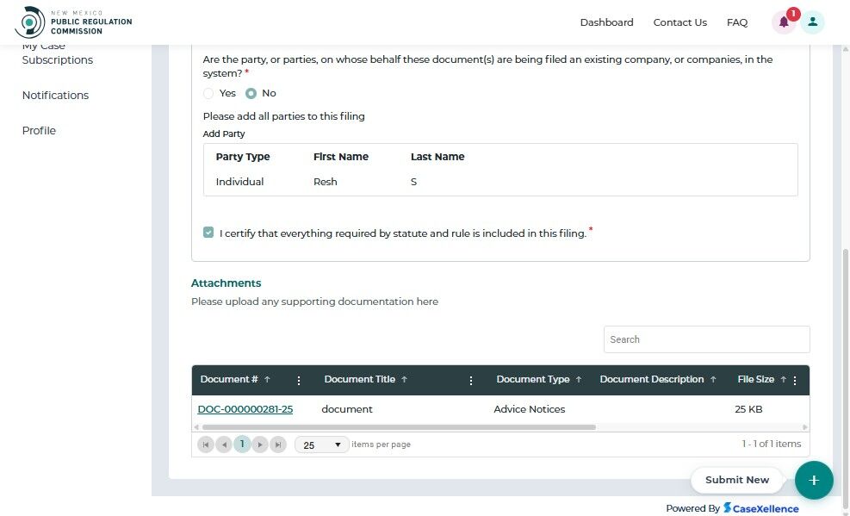Open Notifications in sidebar

click(55, 96)
